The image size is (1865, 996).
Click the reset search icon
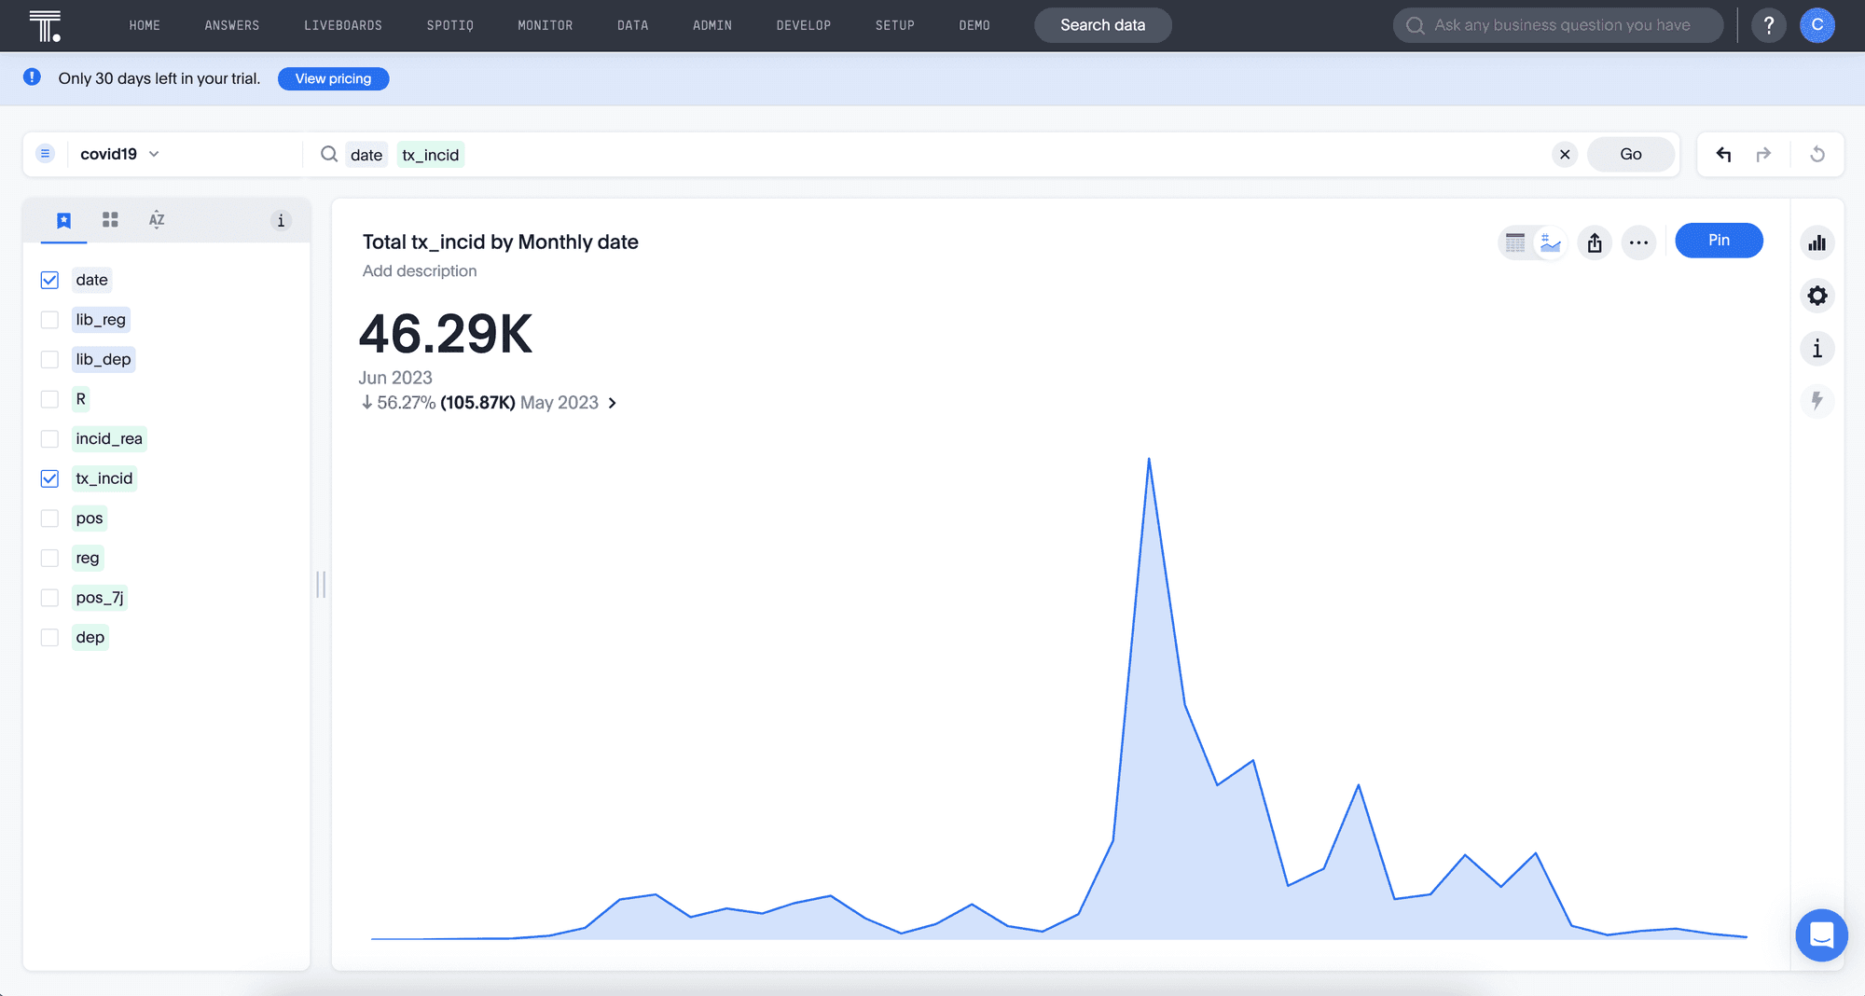1817,154
